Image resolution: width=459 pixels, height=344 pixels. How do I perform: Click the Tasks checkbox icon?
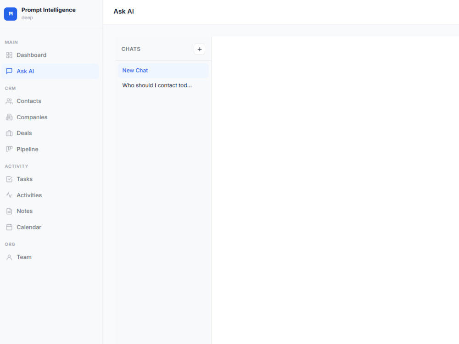(x=9, y=179)
